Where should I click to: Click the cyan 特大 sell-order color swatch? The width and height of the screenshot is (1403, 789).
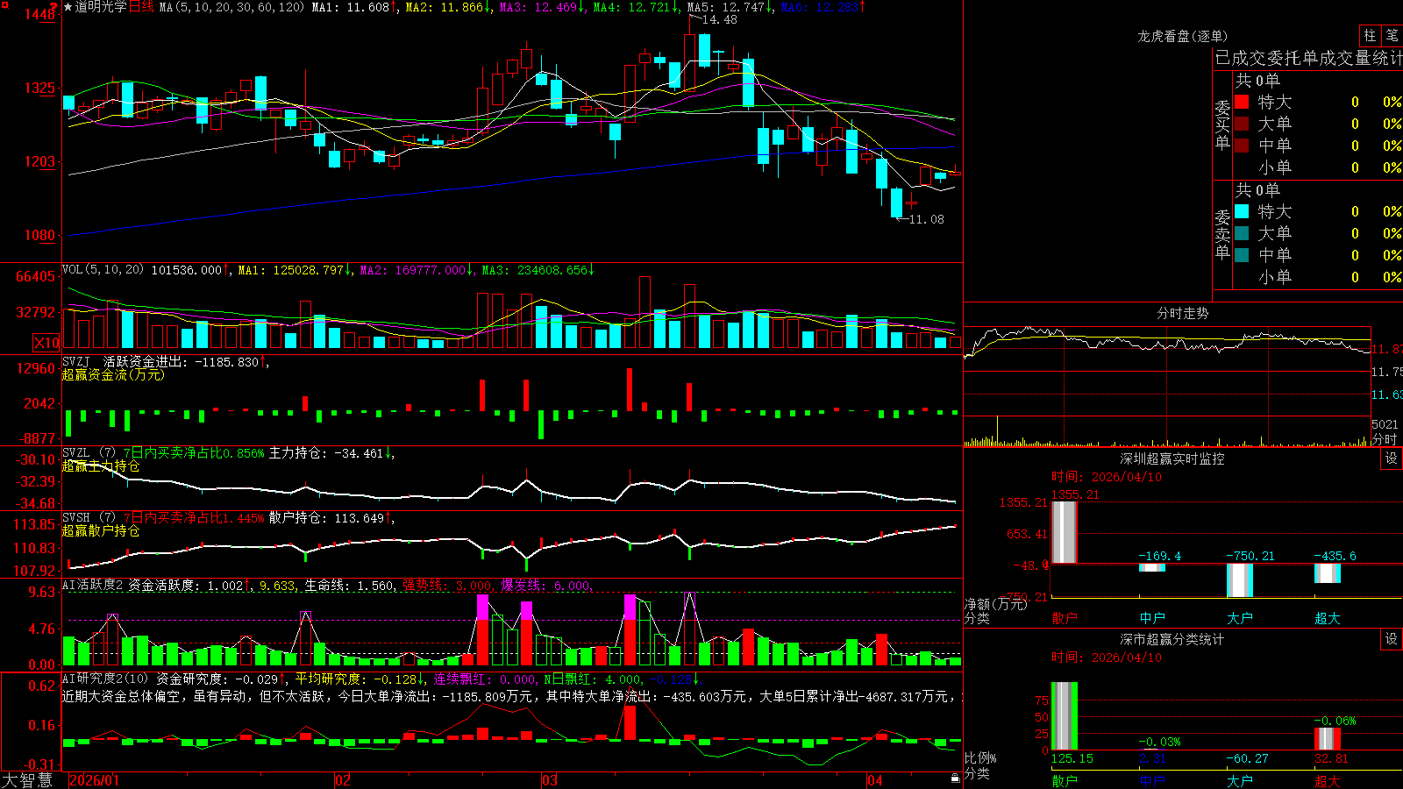1242,211
